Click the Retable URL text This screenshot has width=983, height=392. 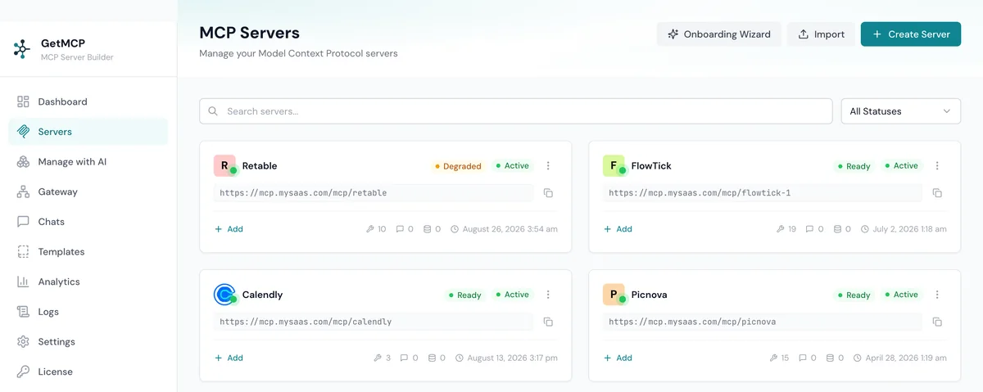coord(303,193)
